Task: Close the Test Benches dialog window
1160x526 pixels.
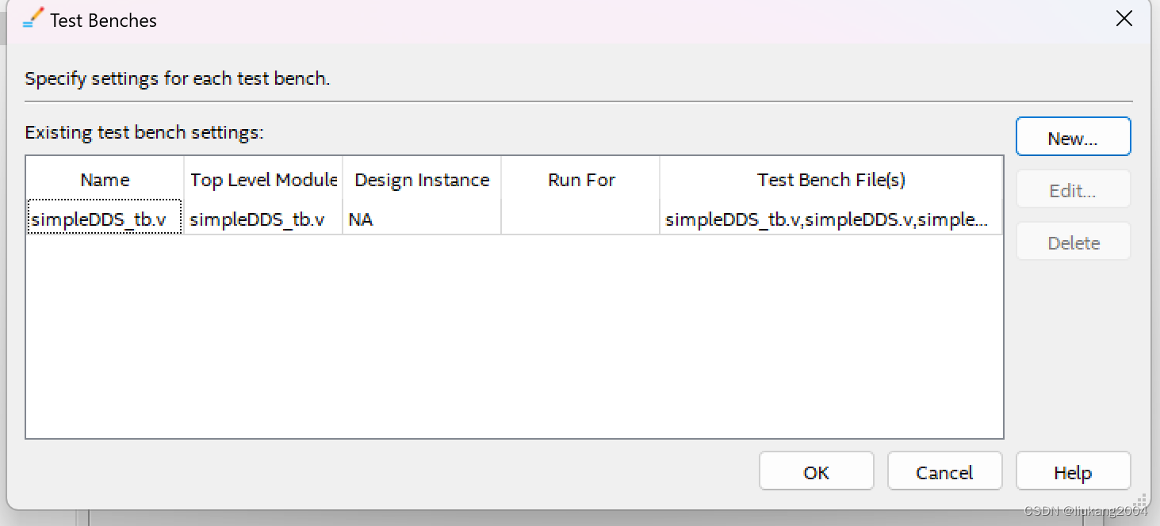Action: point(1124,19)
